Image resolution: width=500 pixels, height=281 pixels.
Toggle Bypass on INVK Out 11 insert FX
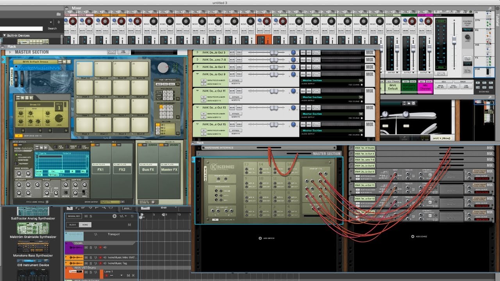(x=236, y=97)
